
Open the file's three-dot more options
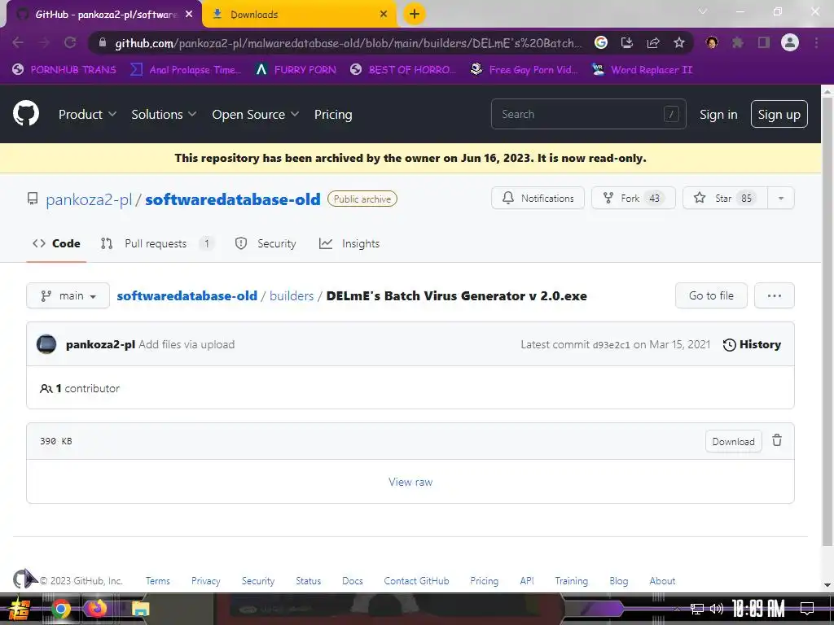775,295
